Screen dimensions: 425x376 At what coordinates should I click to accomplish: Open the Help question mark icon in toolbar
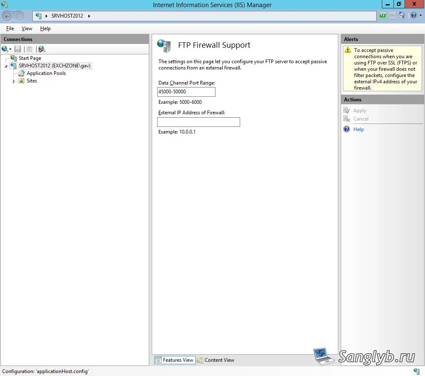tap(413, 15)
